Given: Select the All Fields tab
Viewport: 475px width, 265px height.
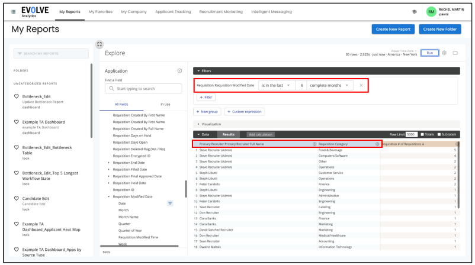Looking at the screenshot, I should pos(121,104).
